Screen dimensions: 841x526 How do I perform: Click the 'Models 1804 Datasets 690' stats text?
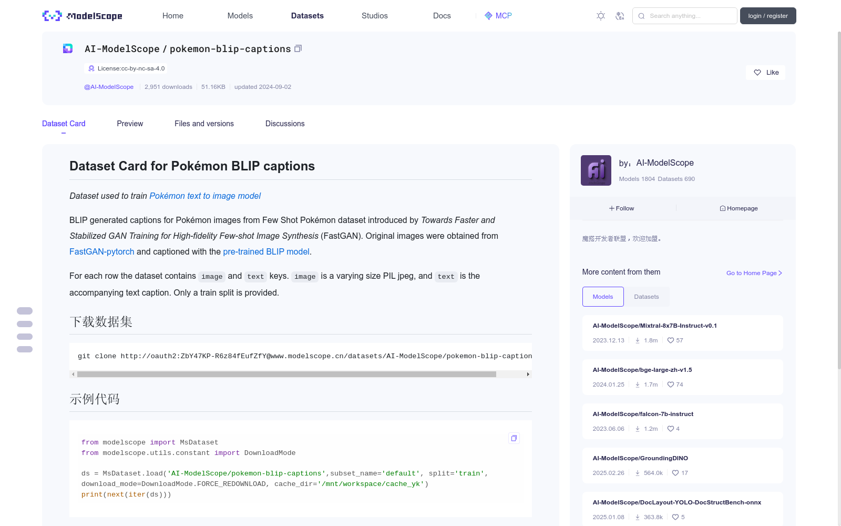coord(657,179)
